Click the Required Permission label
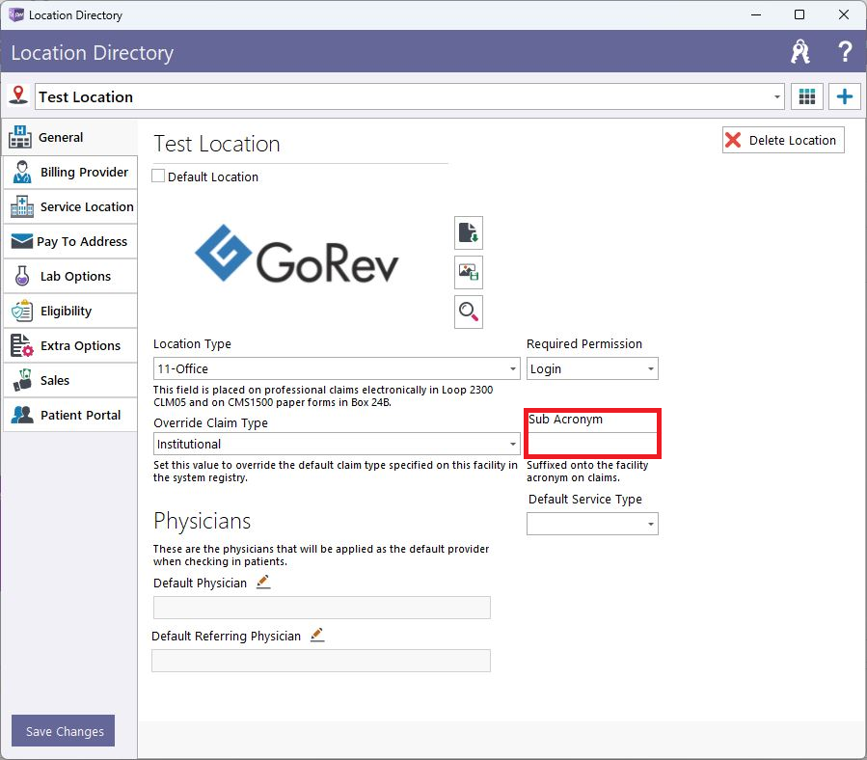The height and width of the screenshot is (760, 867). pyautogui.click(x=583, y=344)
